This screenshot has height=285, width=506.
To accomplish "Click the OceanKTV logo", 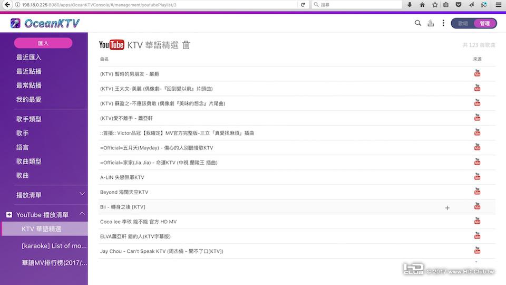I will pos(44,23).
